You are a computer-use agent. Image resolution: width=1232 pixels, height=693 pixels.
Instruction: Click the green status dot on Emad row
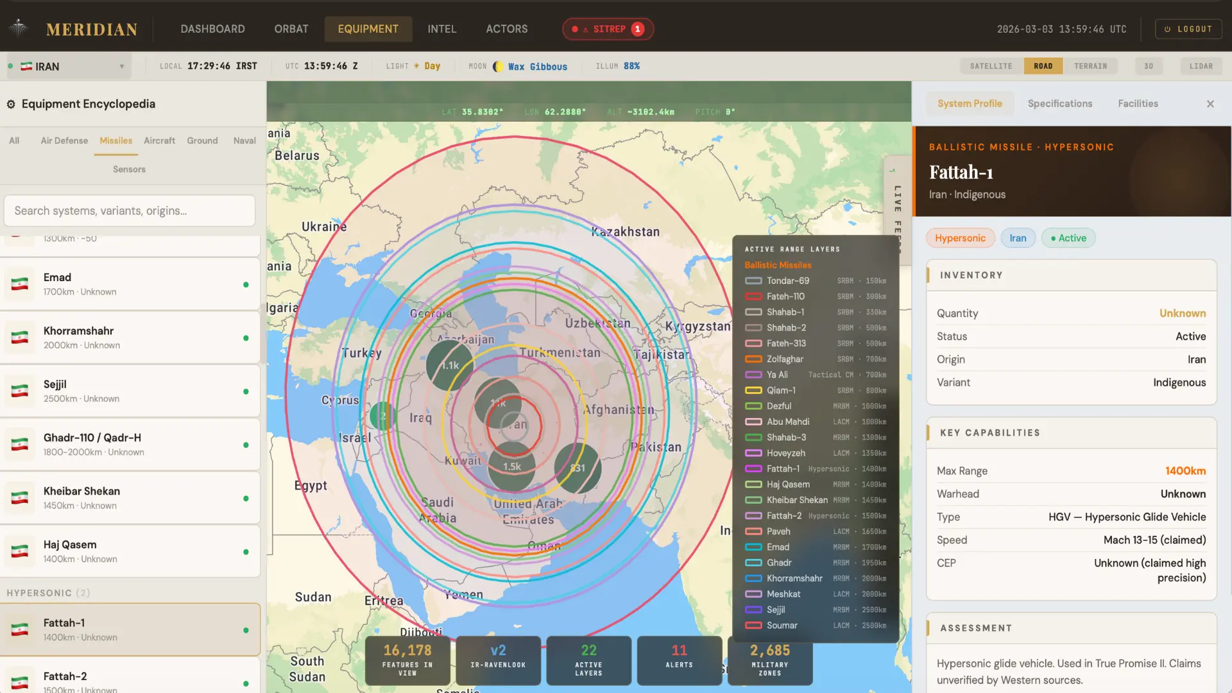[x=246, y=284]
